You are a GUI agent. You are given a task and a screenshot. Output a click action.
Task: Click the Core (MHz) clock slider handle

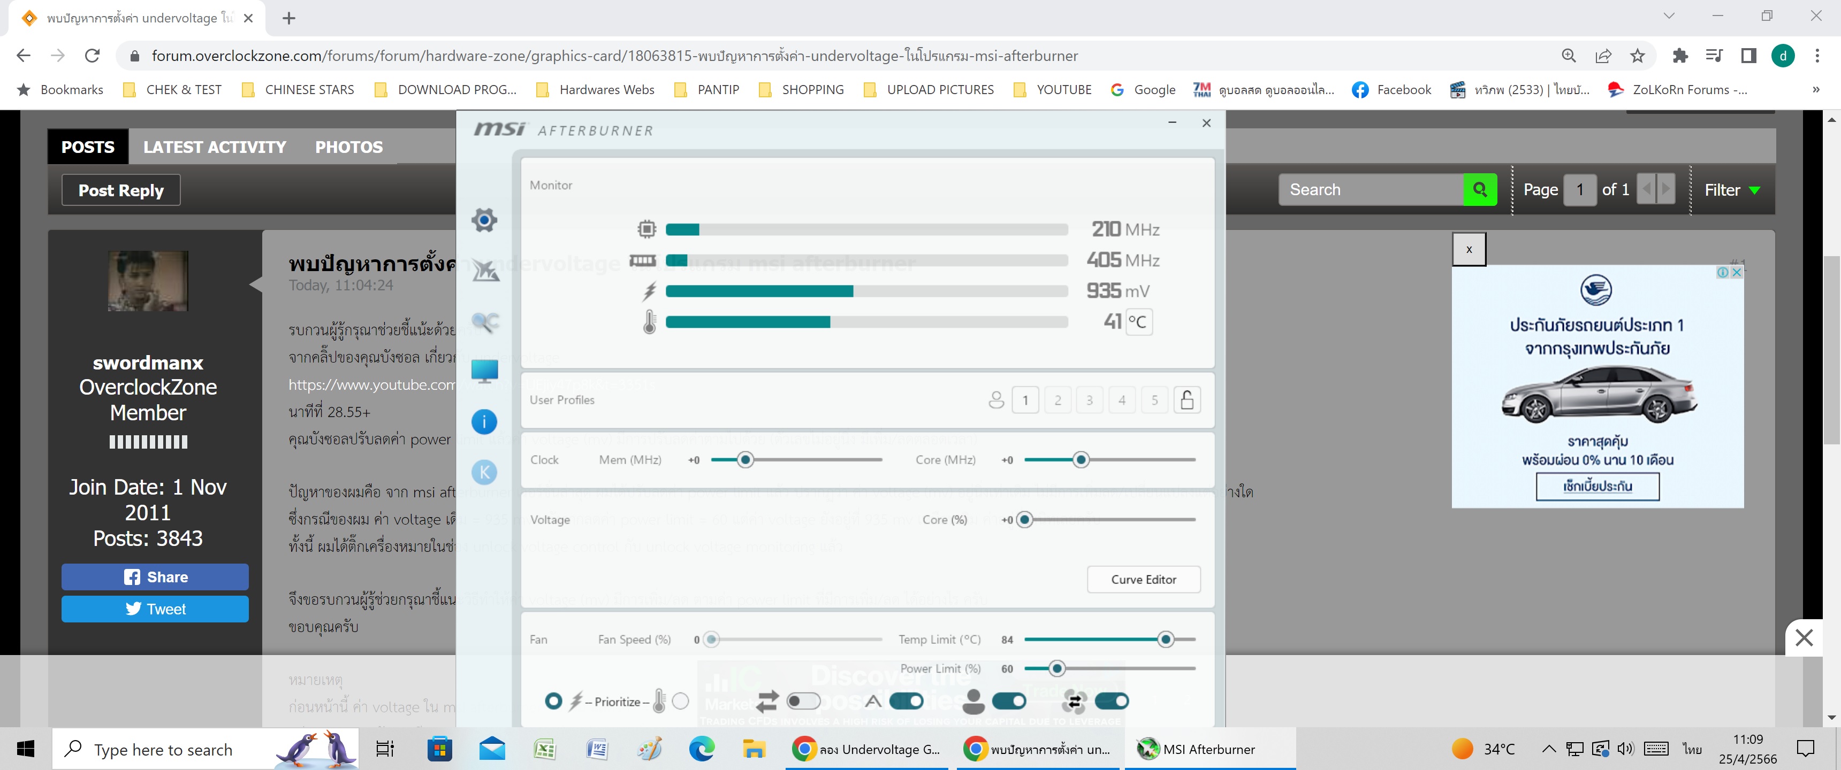(1081, 460)
